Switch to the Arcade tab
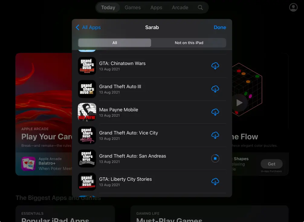The width and height of the screenshot is (304, 222). (x=180, y=8)
